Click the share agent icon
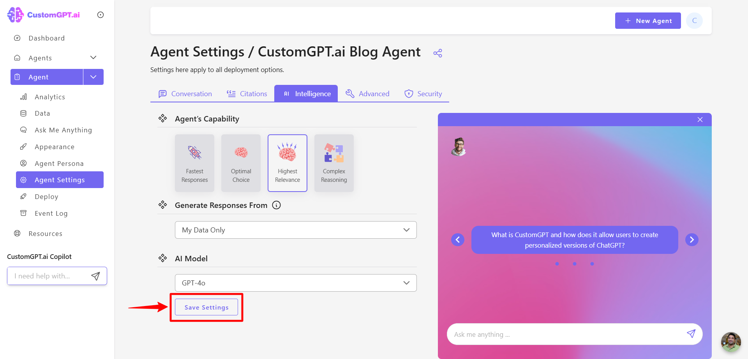 coord(438,53)
